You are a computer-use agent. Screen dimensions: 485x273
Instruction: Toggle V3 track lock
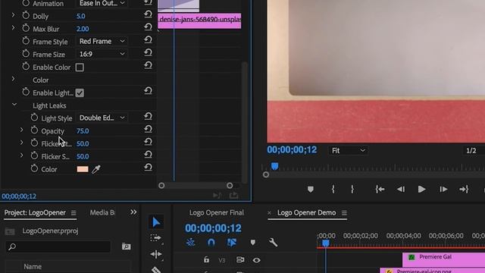pyautogui.click(x=206, y=259)
